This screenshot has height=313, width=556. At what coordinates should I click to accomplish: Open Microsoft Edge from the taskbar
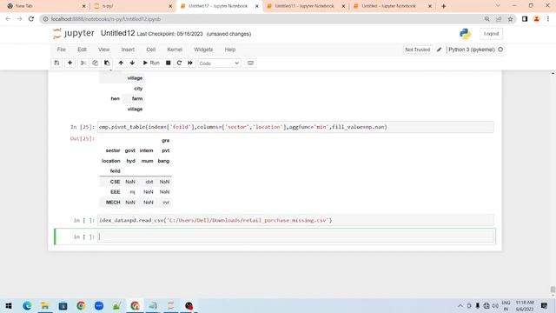(27, 305)
